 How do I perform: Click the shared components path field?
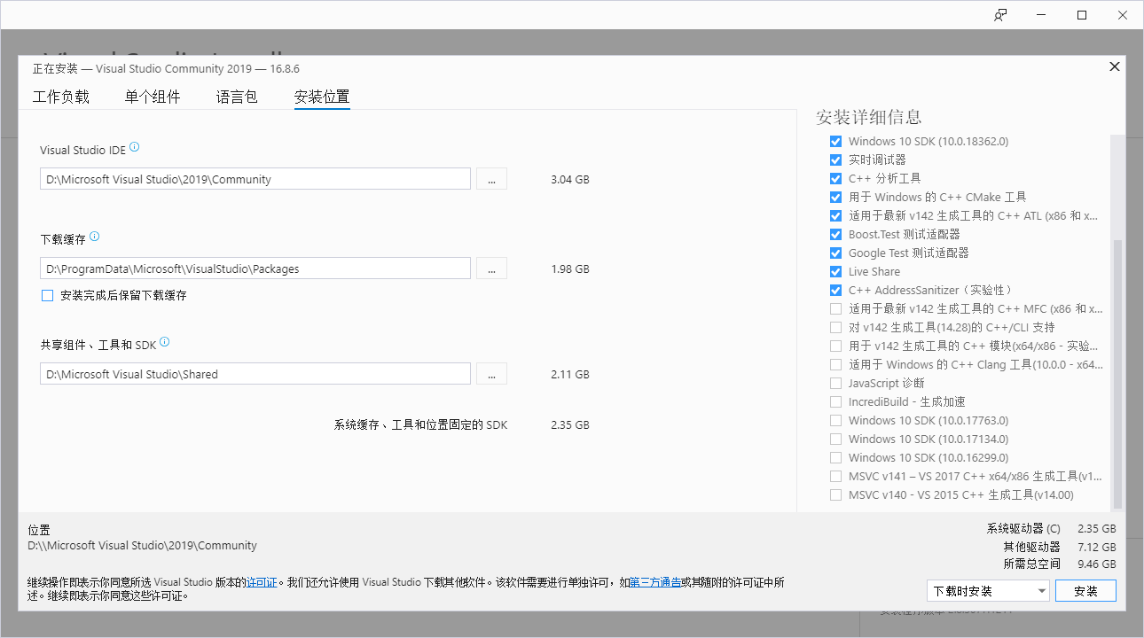pos(255,374)
